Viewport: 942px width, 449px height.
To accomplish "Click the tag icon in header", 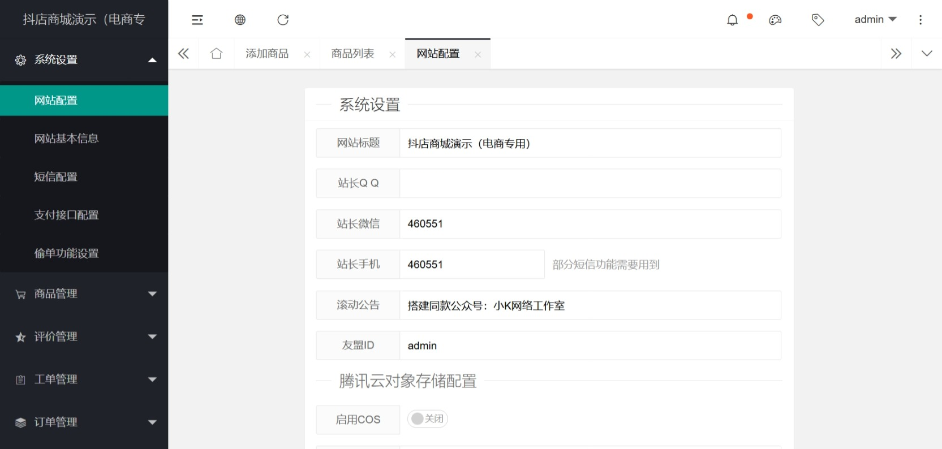I will point(818,20).
